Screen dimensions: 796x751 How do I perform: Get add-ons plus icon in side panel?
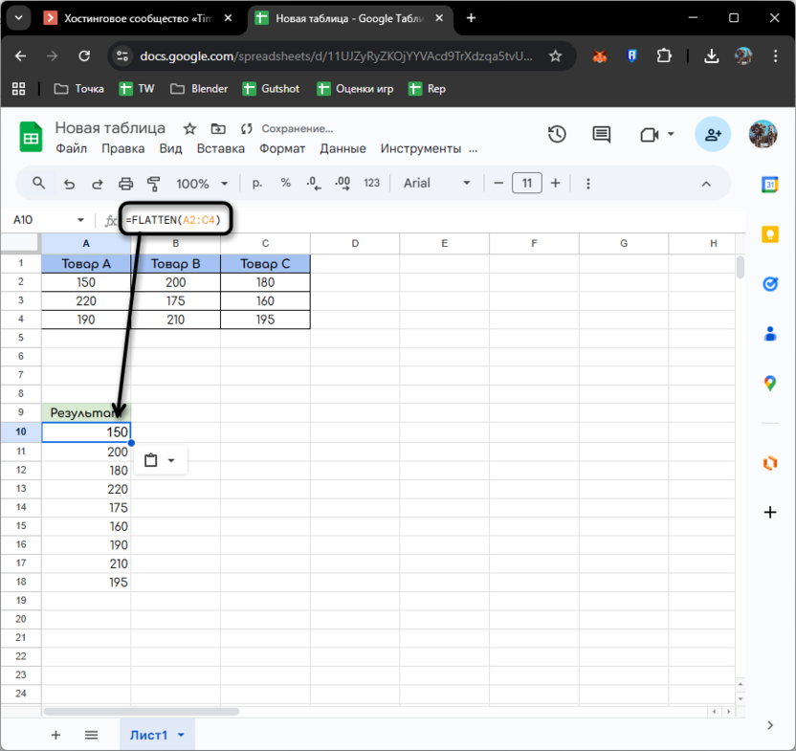[x=770, y=513]
